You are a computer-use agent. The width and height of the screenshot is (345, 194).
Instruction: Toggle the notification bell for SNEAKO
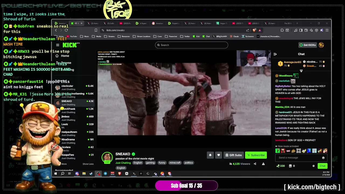coord(210,155)
